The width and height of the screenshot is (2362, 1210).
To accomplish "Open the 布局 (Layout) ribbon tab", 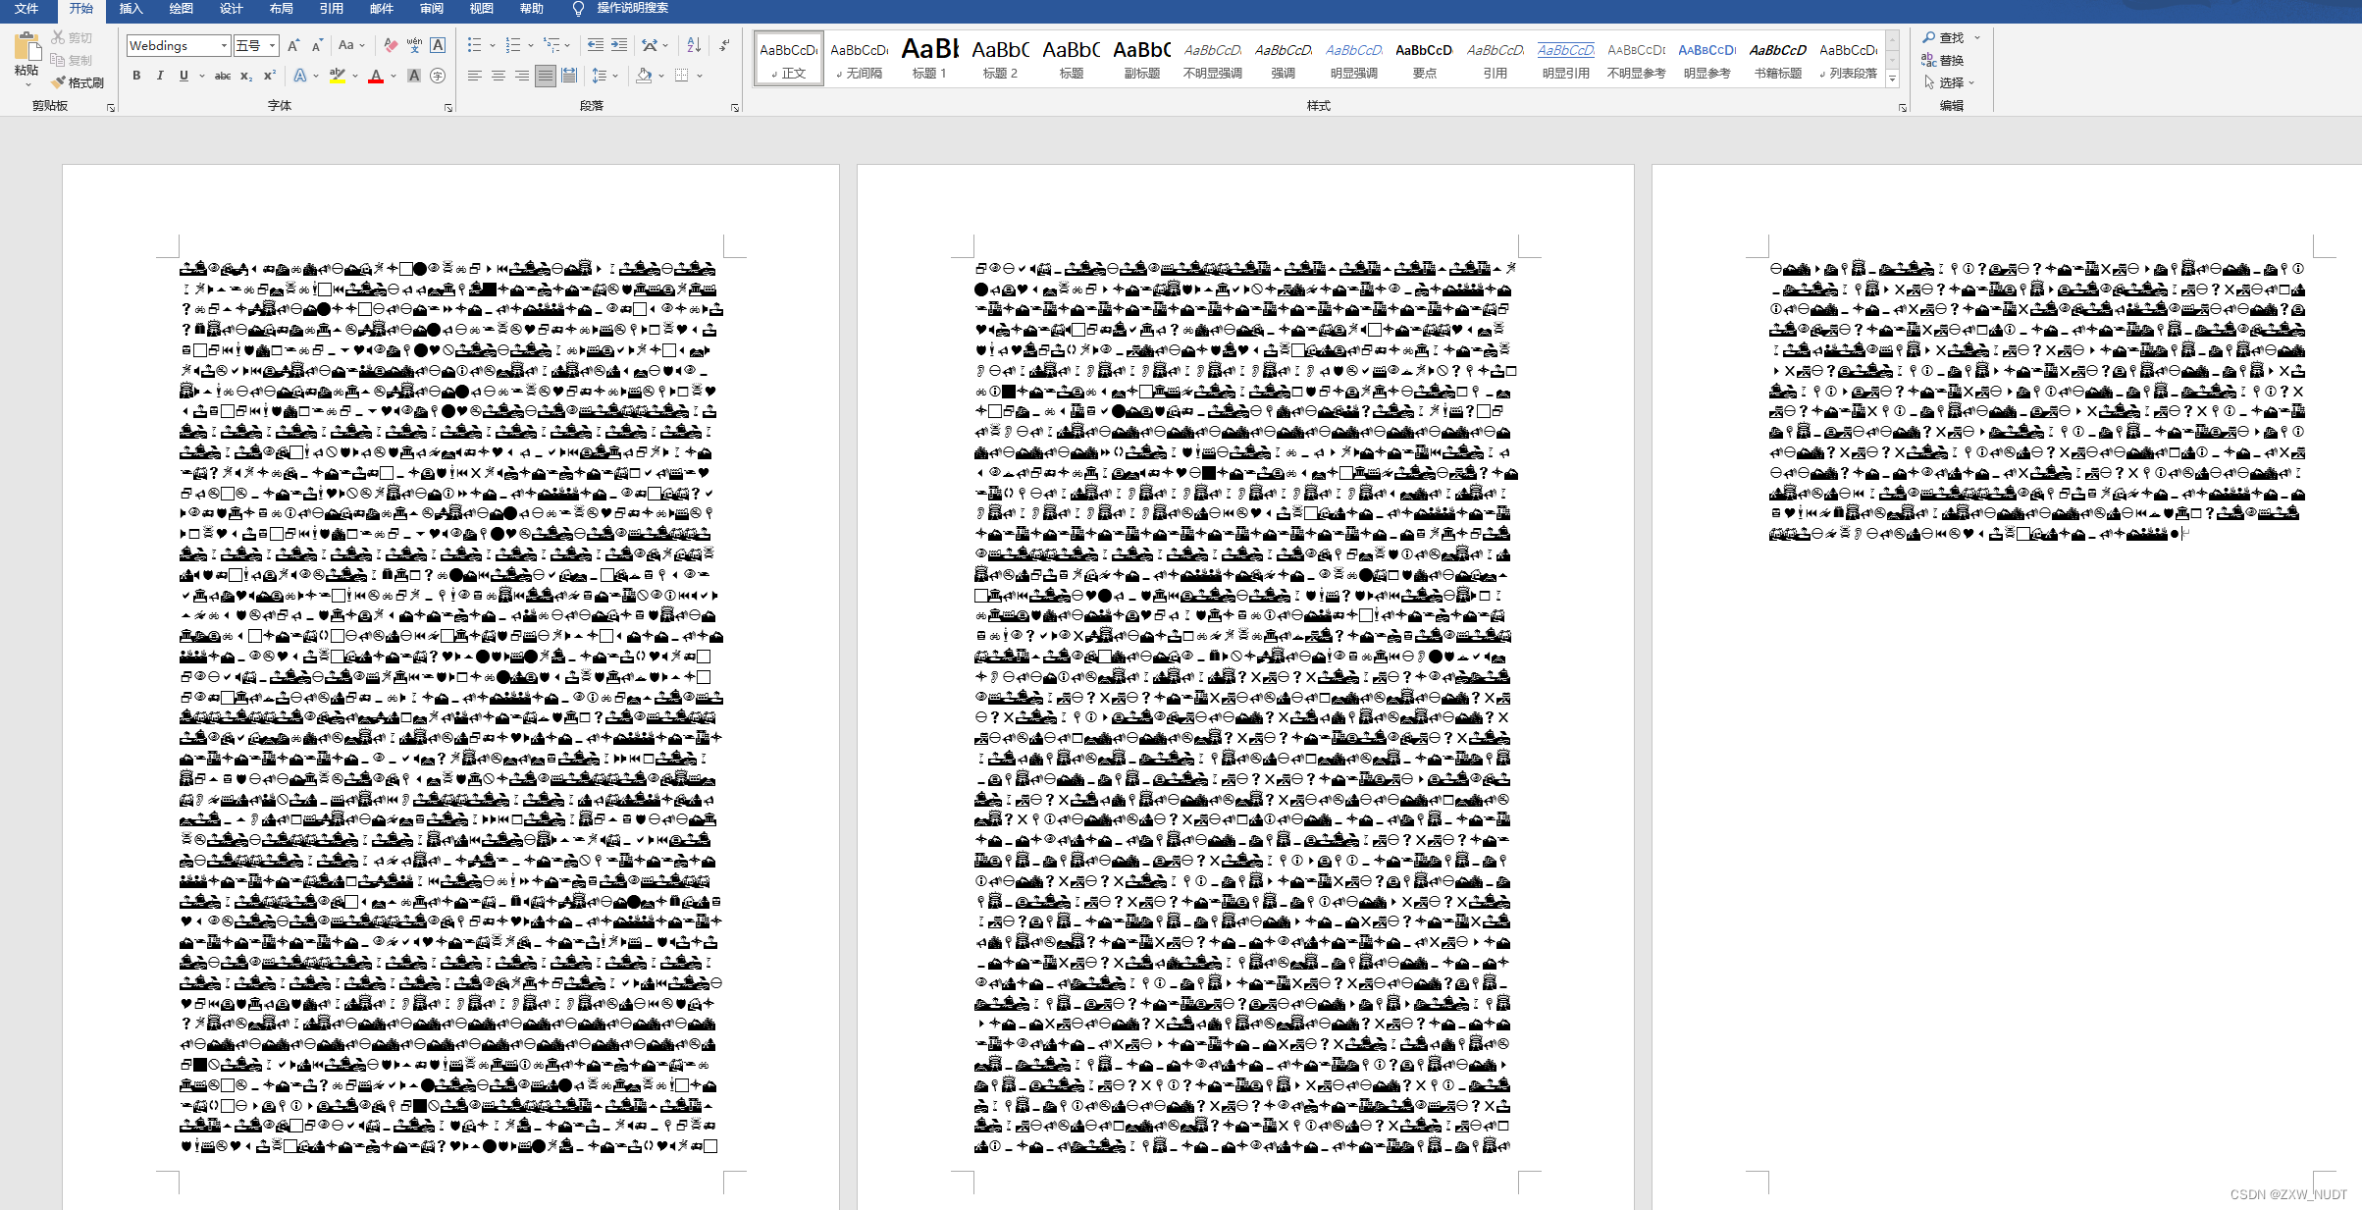I will point(281,9).
